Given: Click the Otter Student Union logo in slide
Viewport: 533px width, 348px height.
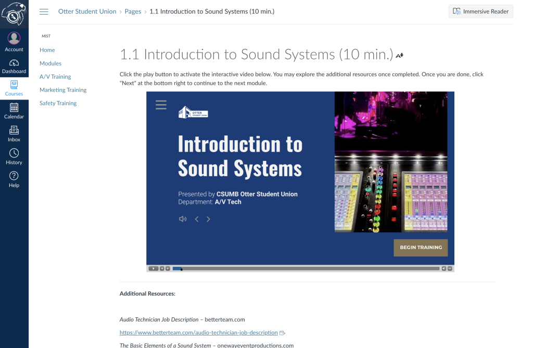Looking at the screenshot, I should tap(193, 112).
